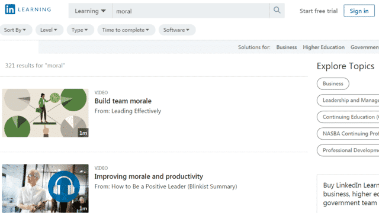379x213 pixels.
Task: Focus the search field containing "moral"
Action: [191, 11]
